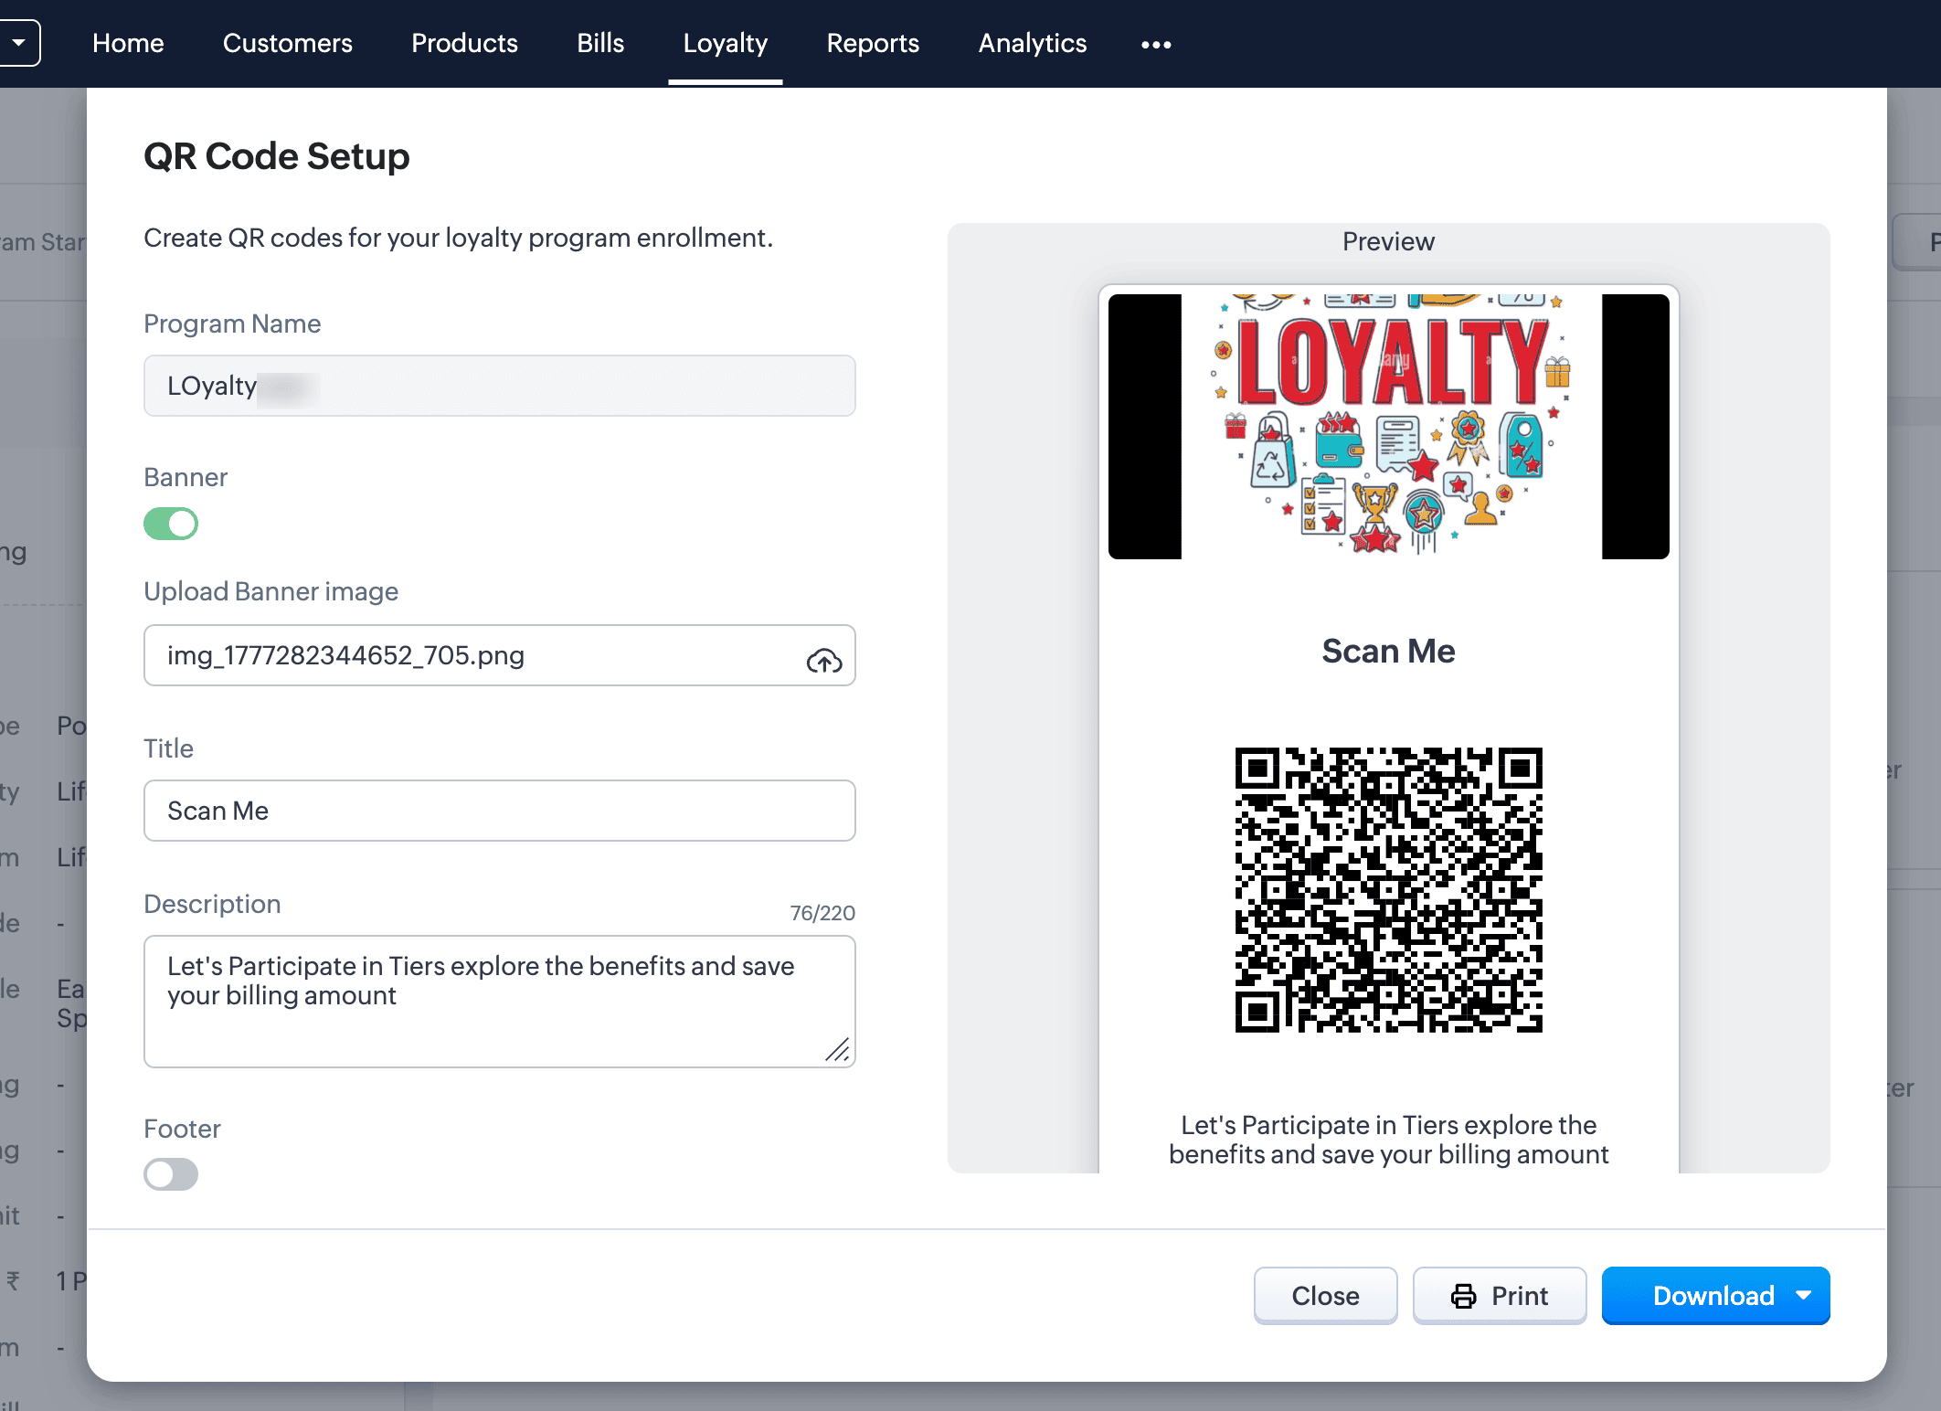Open the Bills tab
1941x1411 pixels.
600,43
